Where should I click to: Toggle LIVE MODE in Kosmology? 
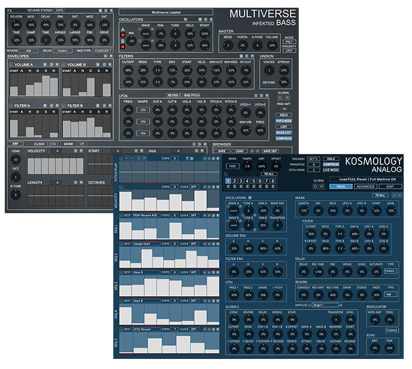click(331, 169)
